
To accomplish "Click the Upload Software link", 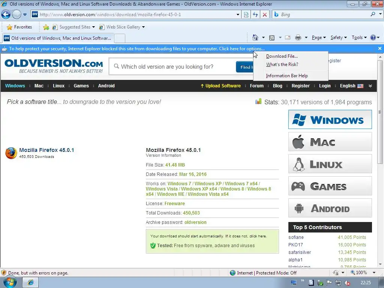I will (220, 86).
